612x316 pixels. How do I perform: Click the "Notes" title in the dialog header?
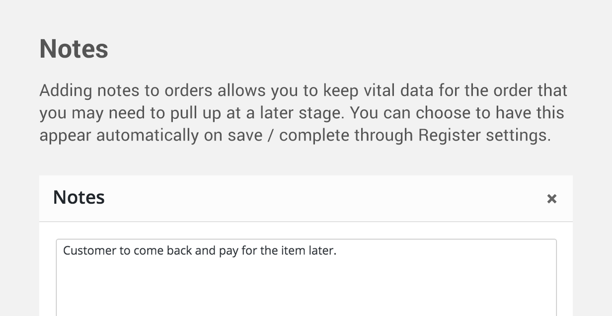[x=78, y=197]
